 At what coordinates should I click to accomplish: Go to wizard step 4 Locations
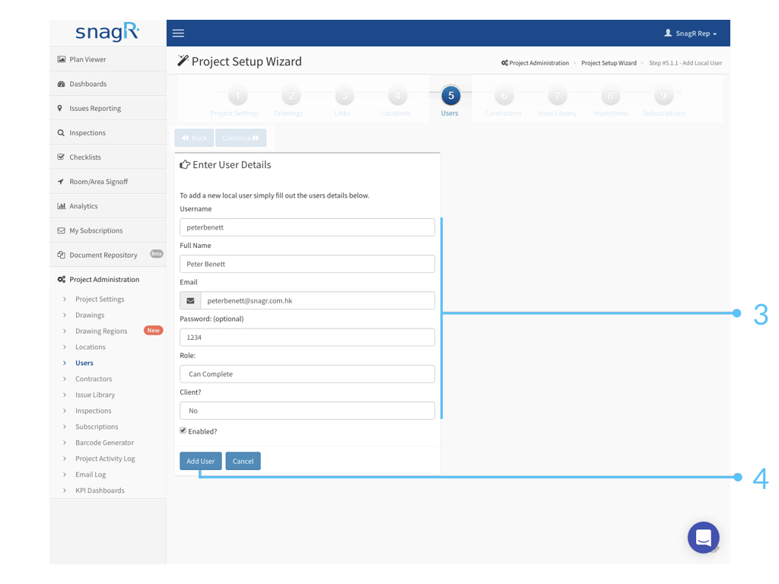tap(397, 96)
